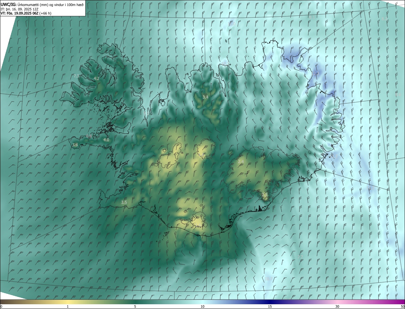Screen dimensions: 405x309
Task: Click the 5 label on the color scale
Action: (x=135, y=306)
